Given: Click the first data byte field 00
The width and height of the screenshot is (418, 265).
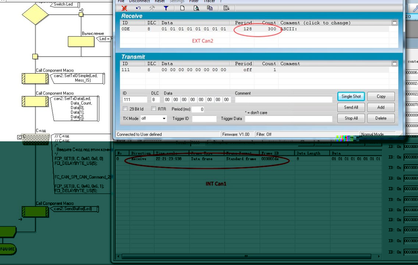Looking at the screenshot, I should click(167, 99).
